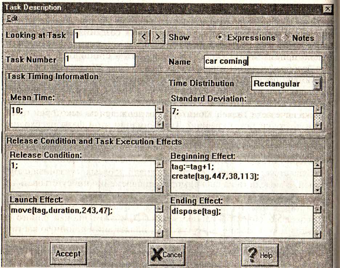The image size is (340, 268).
Task: Go to the next task arrow button
Action: [x=158, y=37]
